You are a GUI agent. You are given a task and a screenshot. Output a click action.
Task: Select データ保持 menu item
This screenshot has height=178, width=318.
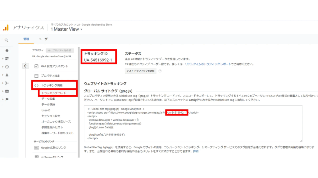(x=48, y=105)
